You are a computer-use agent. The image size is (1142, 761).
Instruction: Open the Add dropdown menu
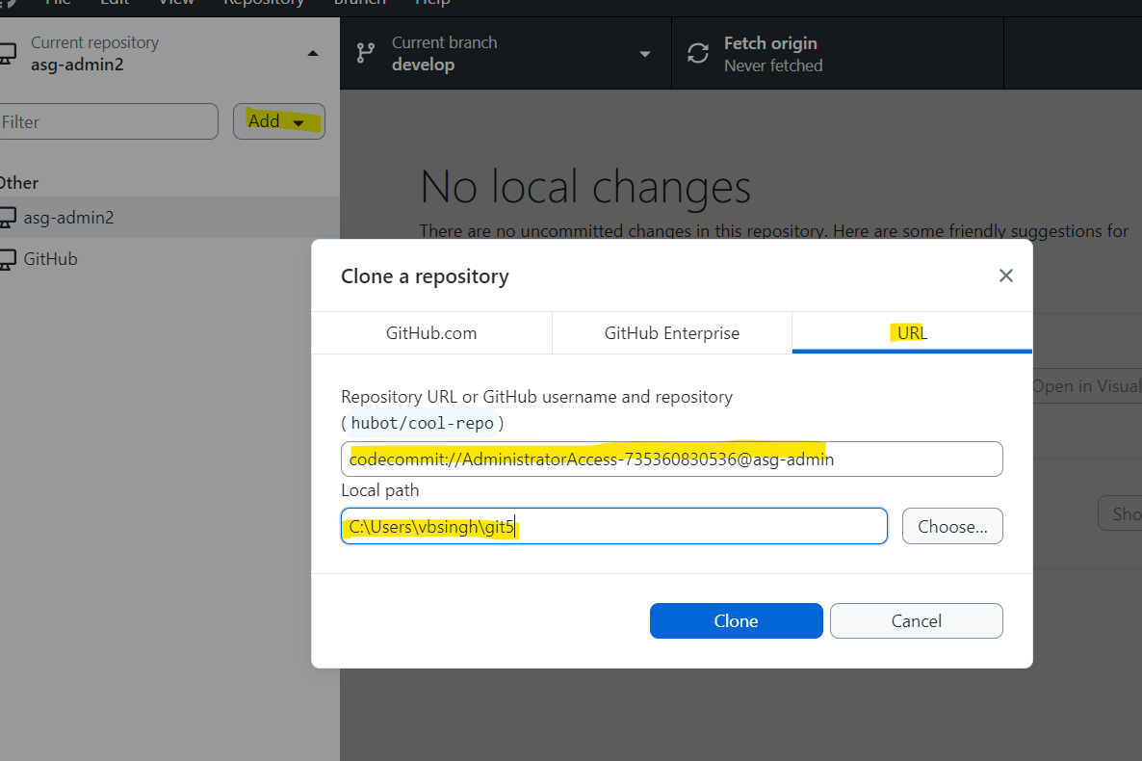click(278, 121)
